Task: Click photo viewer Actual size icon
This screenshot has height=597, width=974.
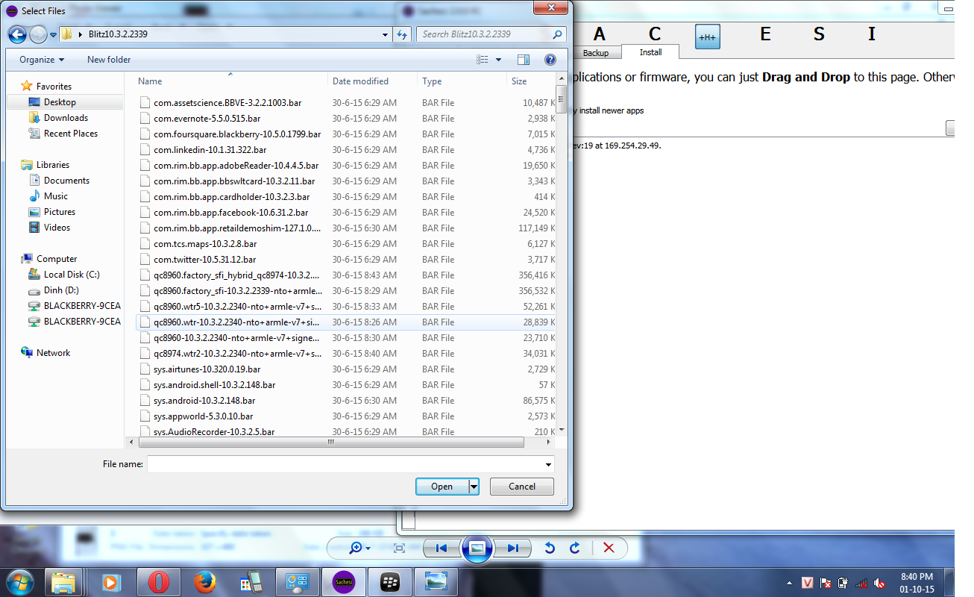Action: (399, 548)
